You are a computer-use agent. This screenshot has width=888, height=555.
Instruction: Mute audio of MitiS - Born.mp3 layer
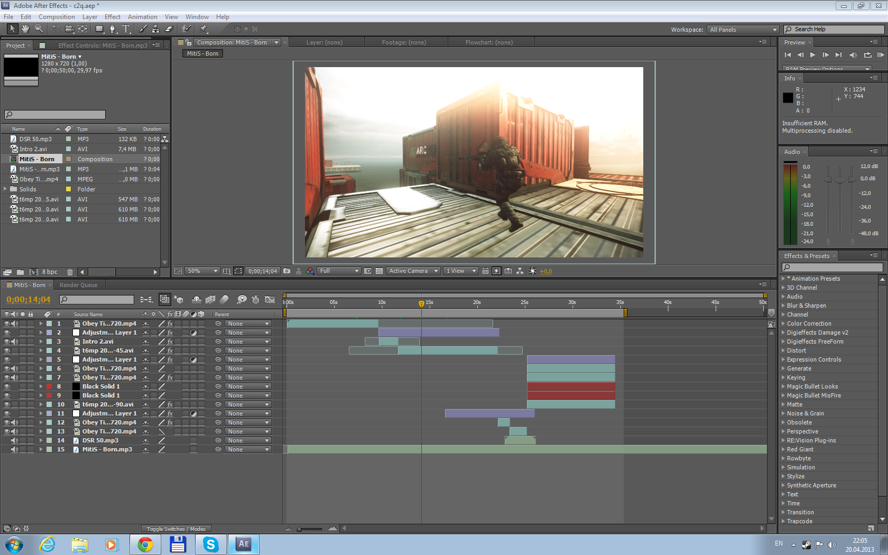14,449
